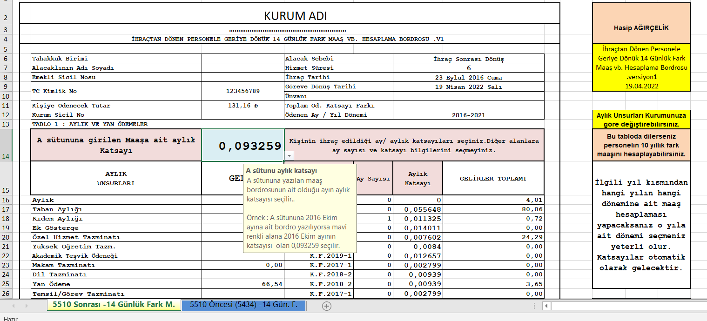
Task: Select row header 14
Action: pos(6,145)
